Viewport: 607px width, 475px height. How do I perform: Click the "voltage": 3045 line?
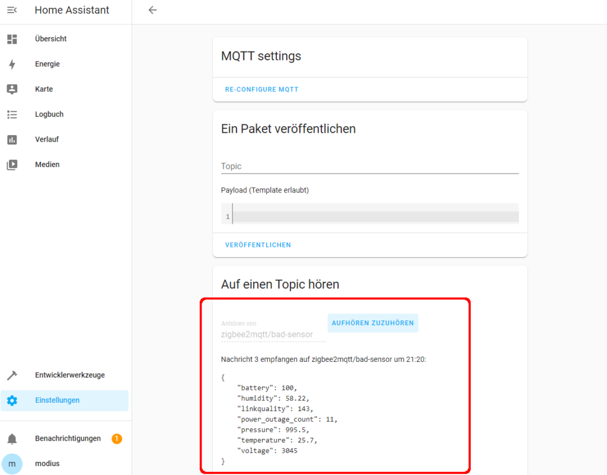coord(267,451)
